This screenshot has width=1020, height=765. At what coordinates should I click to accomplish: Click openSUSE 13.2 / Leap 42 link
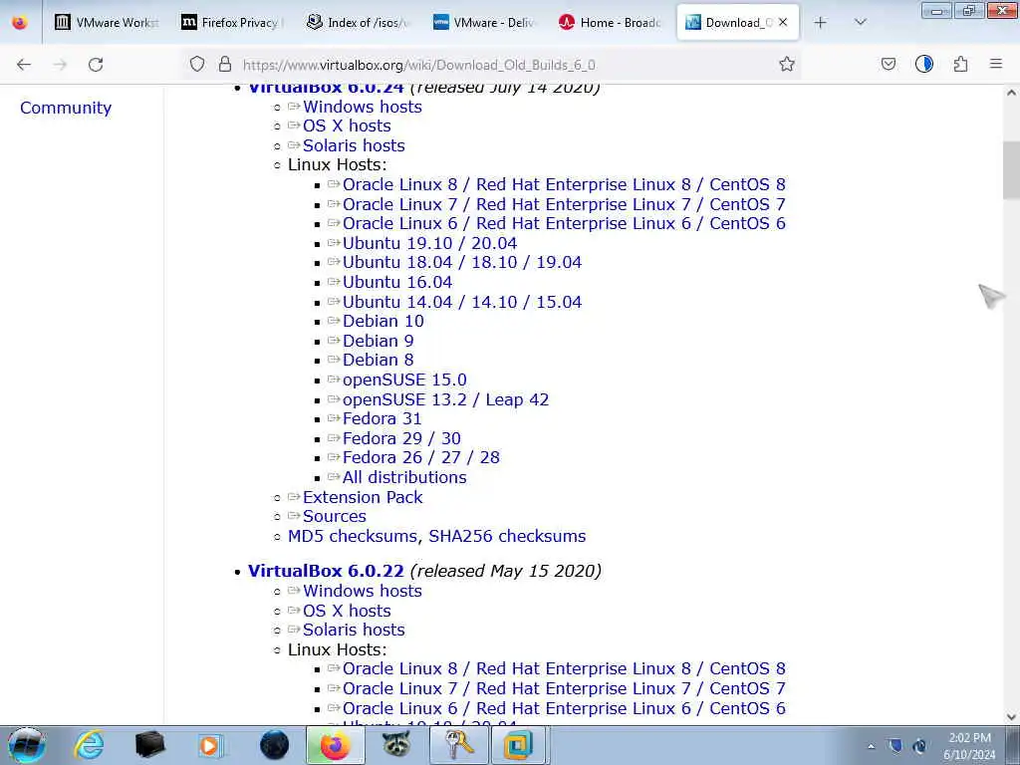point(445,399)
